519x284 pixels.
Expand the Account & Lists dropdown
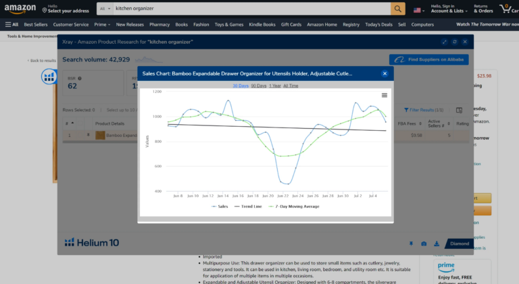449,9
